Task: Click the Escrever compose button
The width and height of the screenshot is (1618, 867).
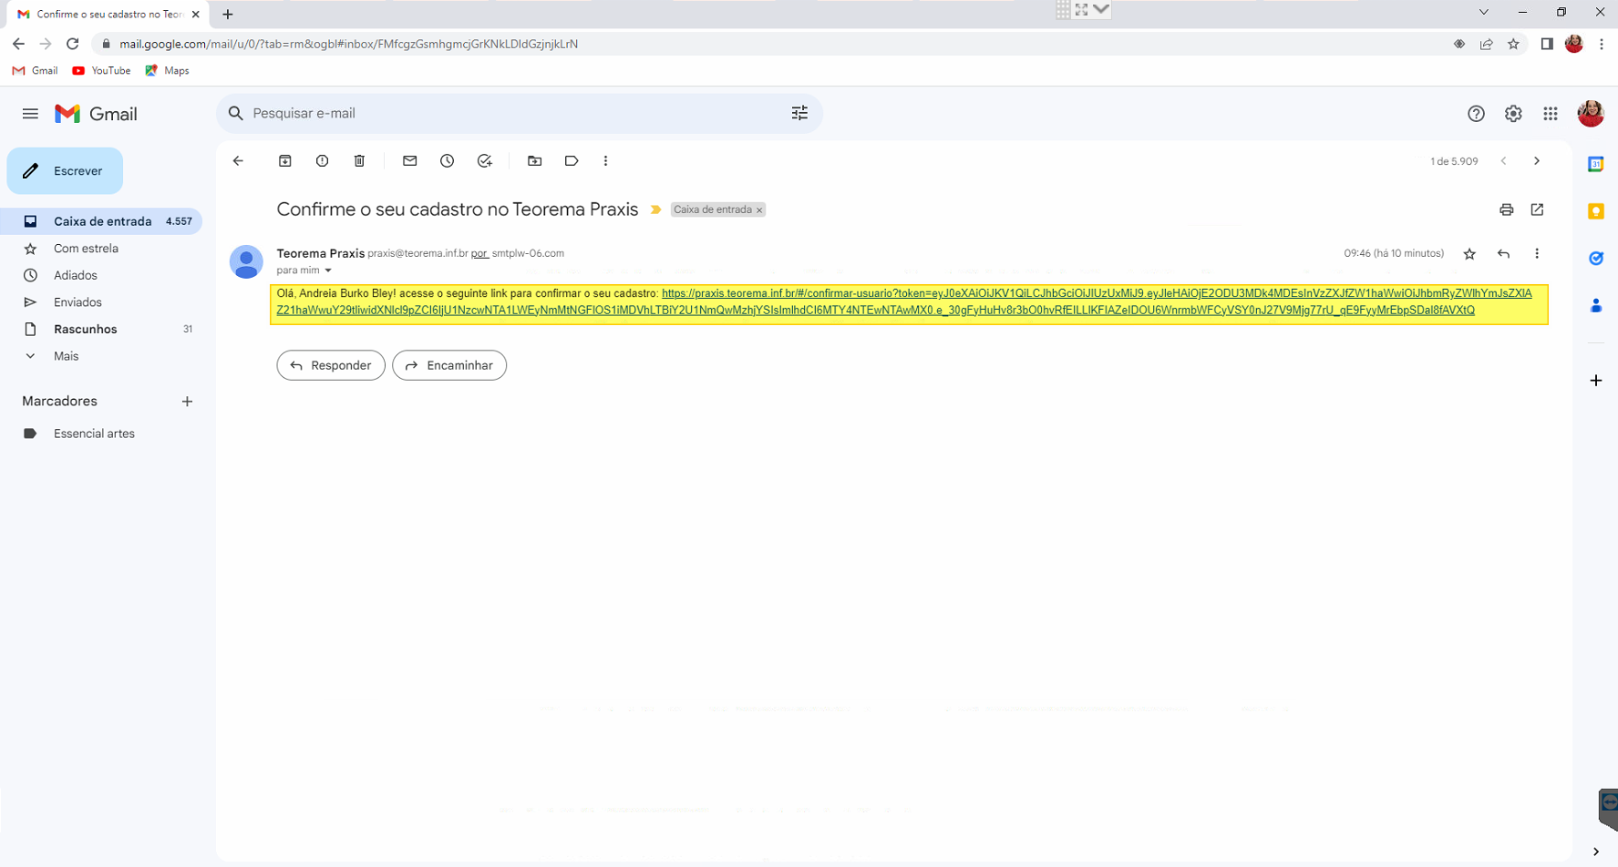Action: [65, 171]
